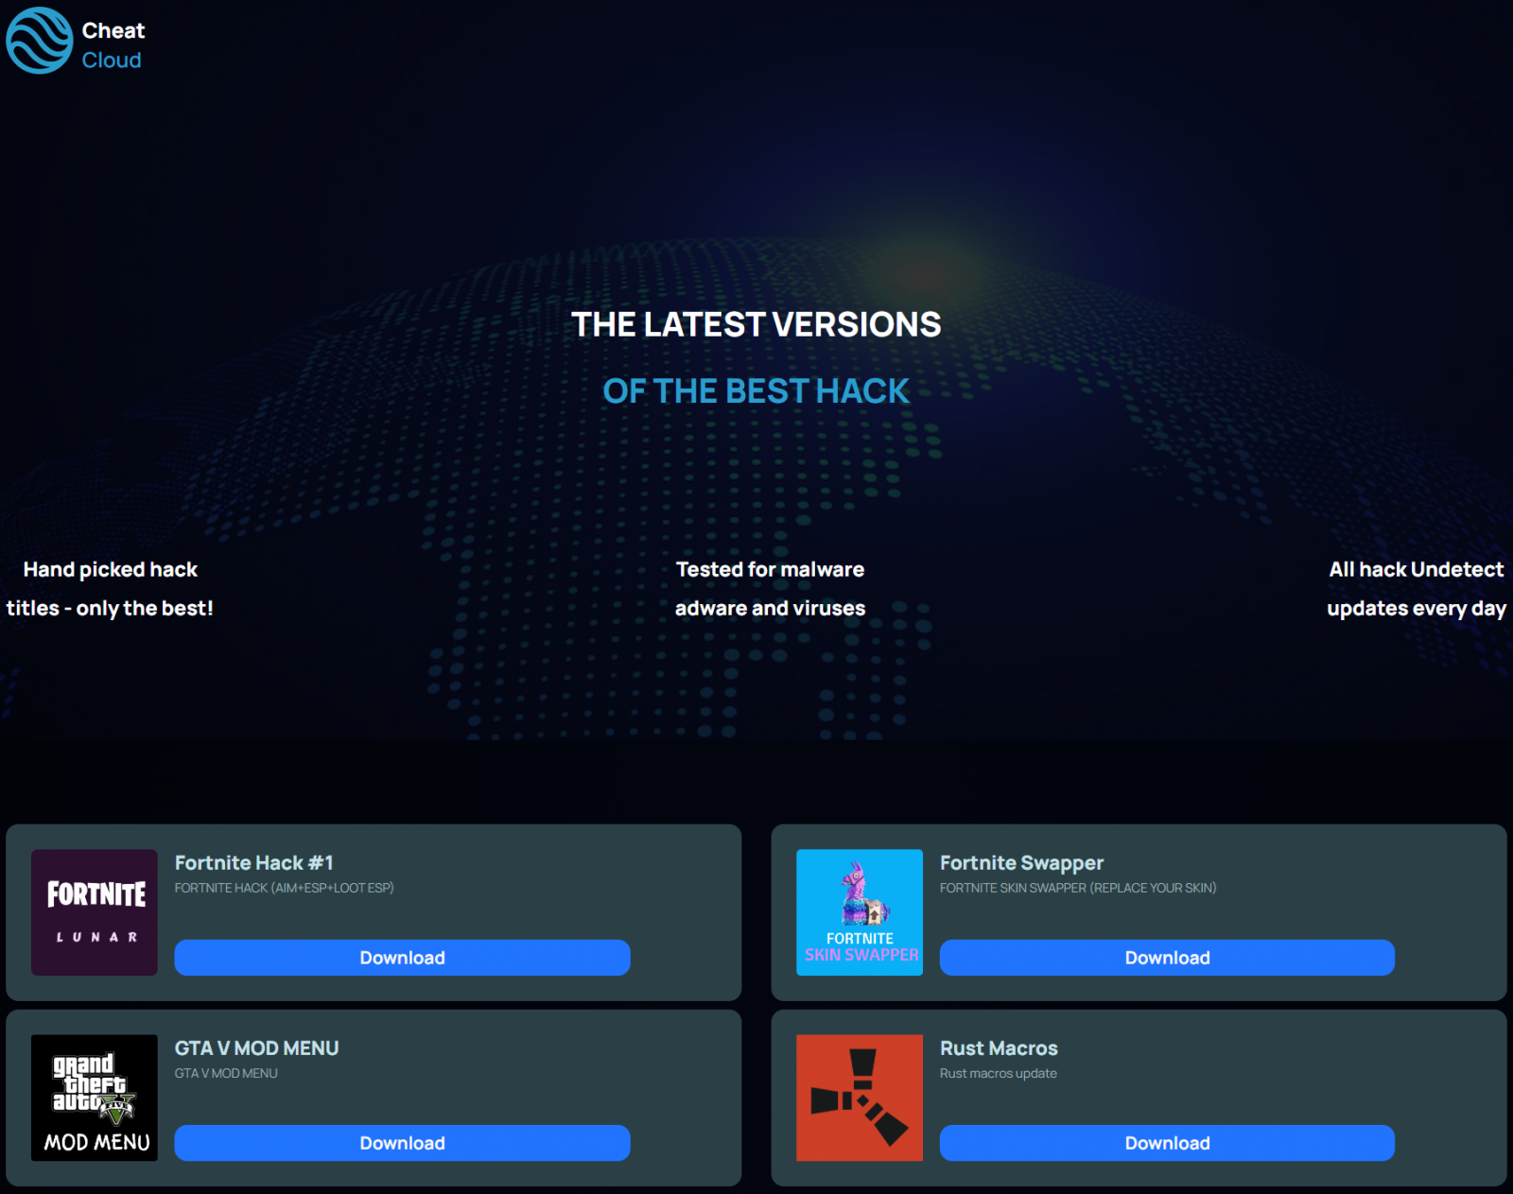Image resolution: width=1513 pixels, height=1194 pixels.
Task: Select the 'GTA V MOD MENU' heading
Action: coord(256,1047)
